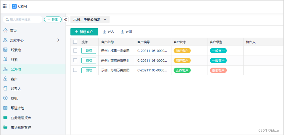Click the sidebar search input field
The height and width of the screenshot is (135, 284).
(23, 19)
